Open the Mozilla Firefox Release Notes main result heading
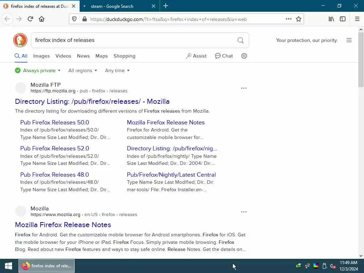This screenshot has height=273, width=364. (x=63, y=225)
